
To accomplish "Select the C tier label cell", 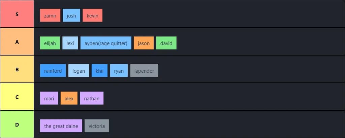I will click(x=17, y=97).
